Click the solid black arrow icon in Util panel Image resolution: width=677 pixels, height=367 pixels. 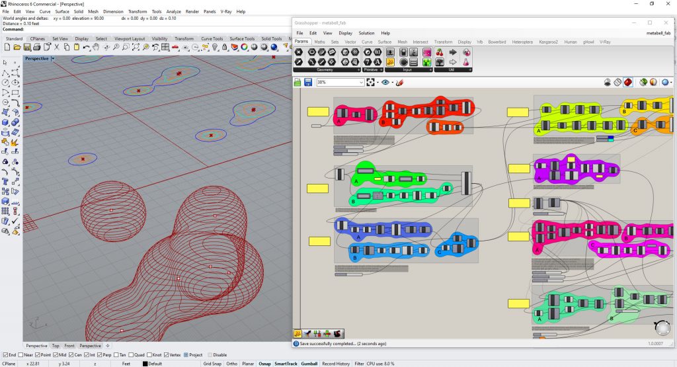tap(453, 52)
